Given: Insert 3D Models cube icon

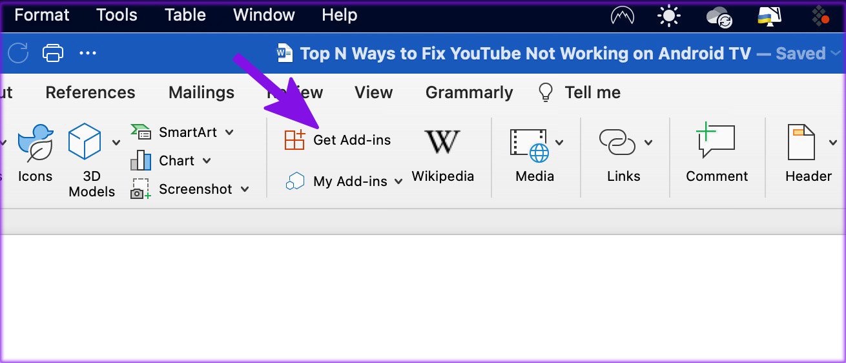Looking at the screenshot, I should click(x=85, y=141).
